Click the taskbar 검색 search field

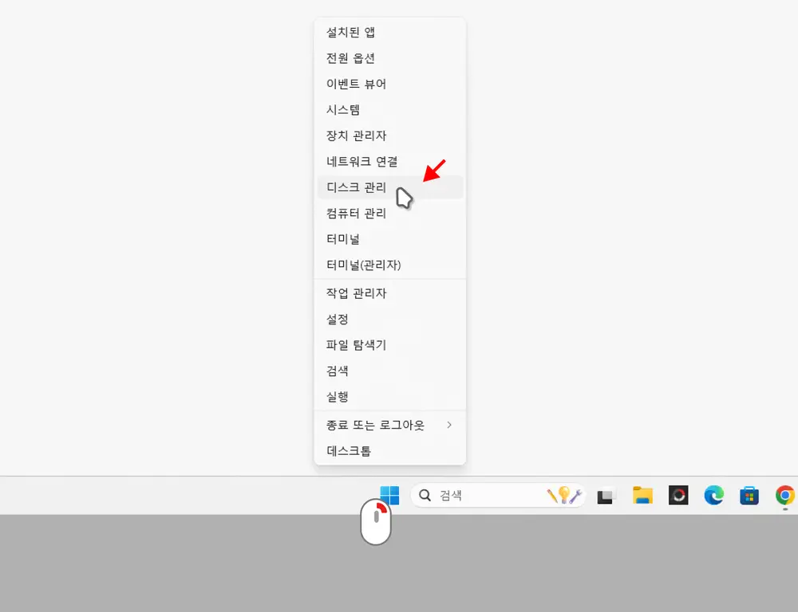coord(479,495)
